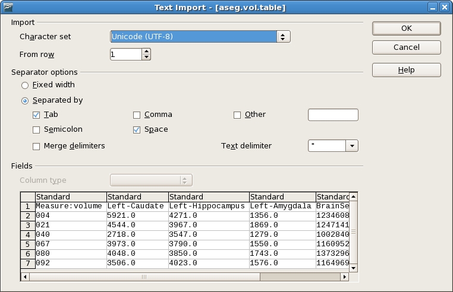This screenshot has width=453, height=292.
Task: Click the window menu icon in title bar
Action: click(7, 8)
